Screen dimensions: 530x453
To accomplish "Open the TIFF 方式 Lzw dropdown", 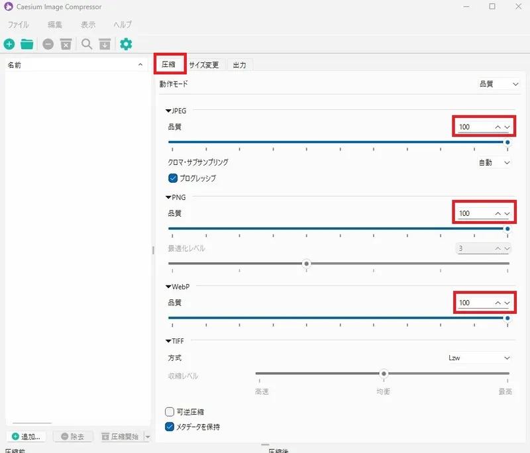I will click(478, 358).
